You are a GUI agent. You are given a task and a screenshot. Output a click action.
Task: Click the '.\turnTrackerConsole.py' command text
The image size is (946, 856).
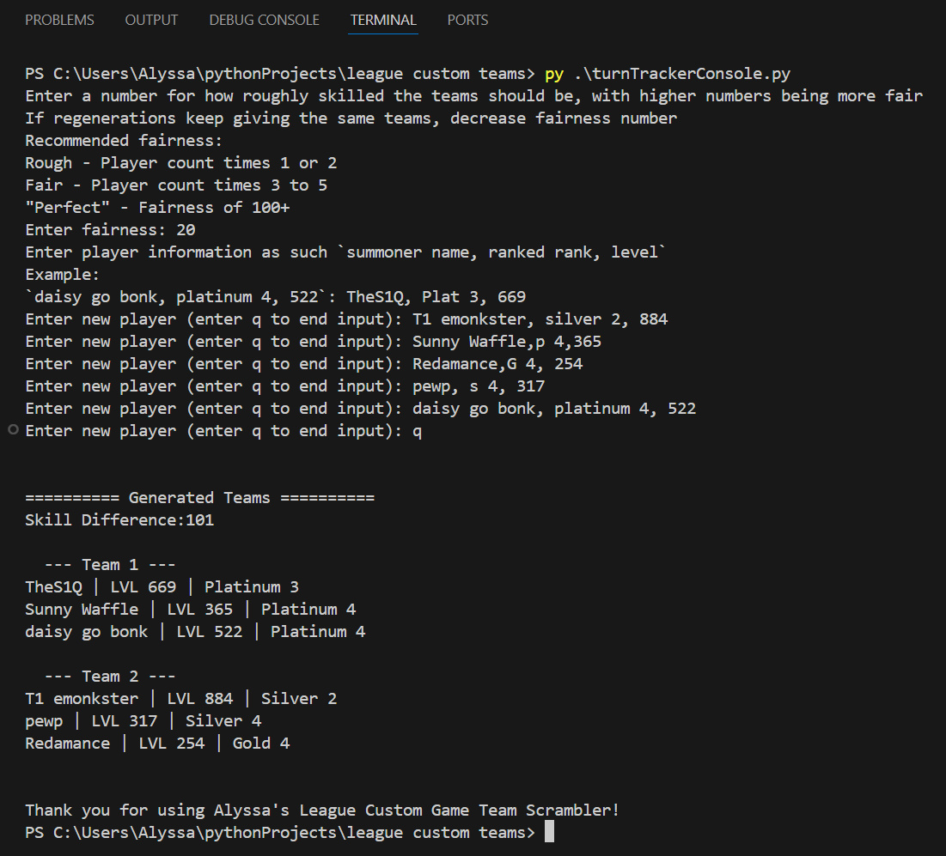point(681,74)
